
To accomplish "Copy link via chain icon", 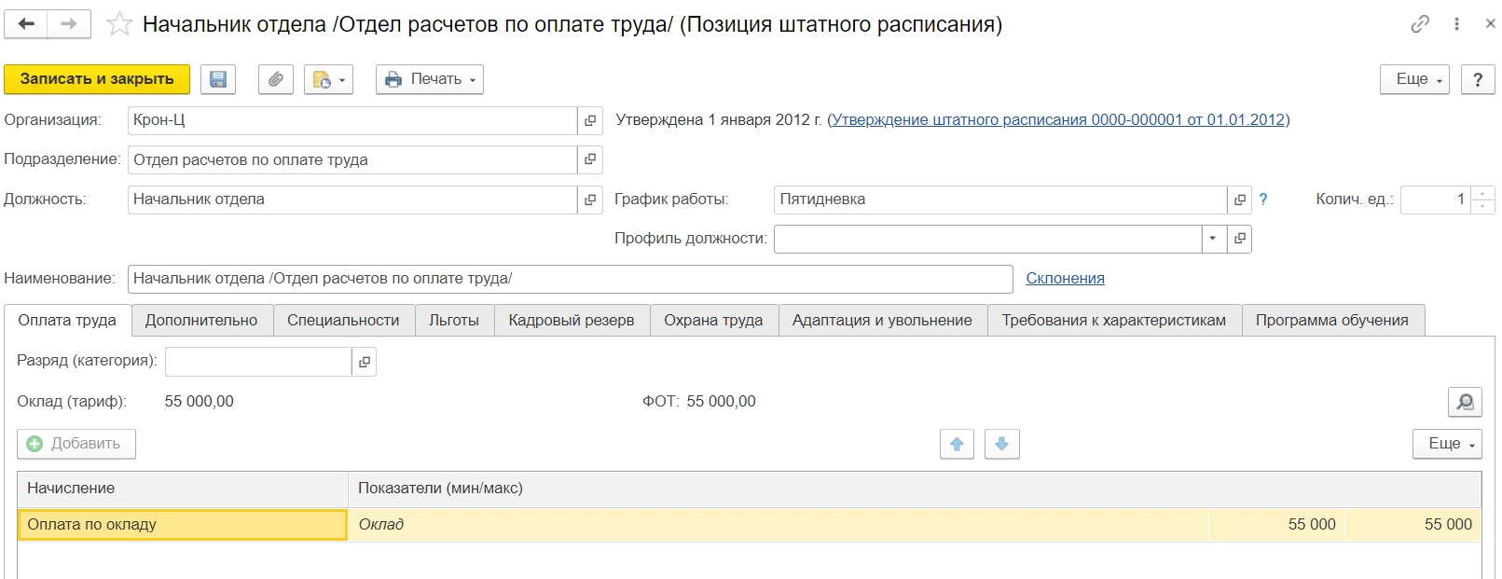I will point(1420,24).
